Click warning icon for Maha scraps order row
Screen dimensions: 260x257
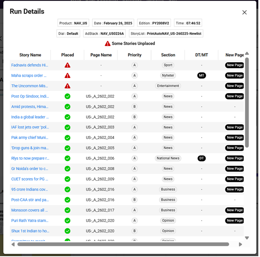point(68,75)
